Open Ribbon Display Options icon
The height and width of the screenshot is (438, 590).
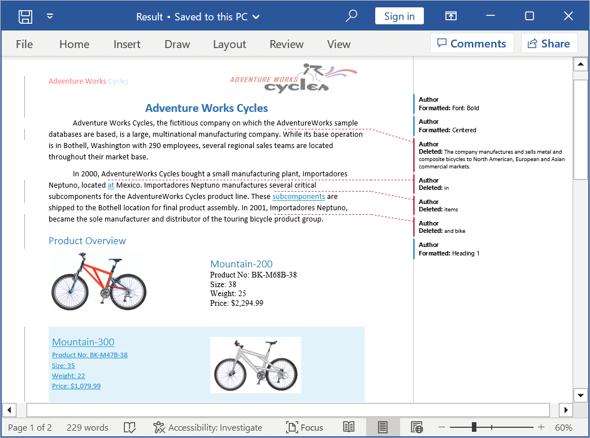click(x=451, y=16)
